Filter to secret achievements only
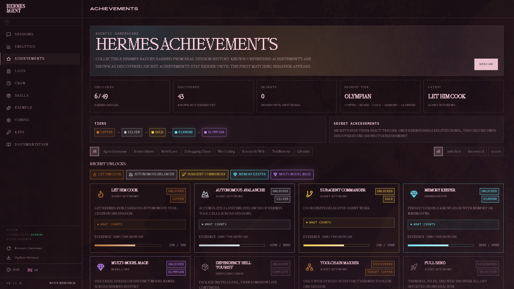 496,151
